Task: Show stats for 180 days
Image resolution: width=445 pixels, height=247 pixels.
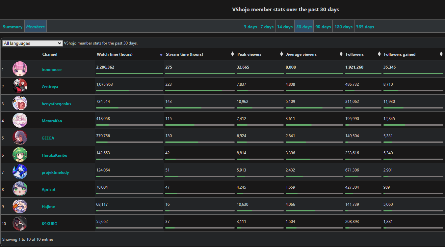Action: pyautogui.click(x=343, y=27)
